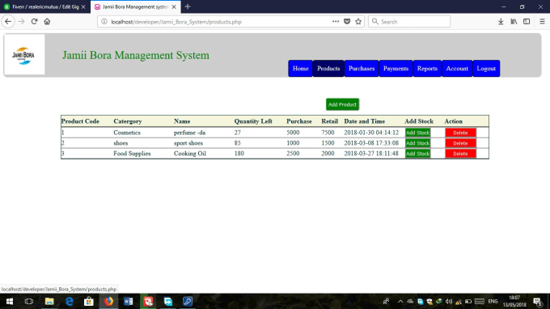Select the Cosmetics category cell
550x309 pixels.
[x=127, y=133]
